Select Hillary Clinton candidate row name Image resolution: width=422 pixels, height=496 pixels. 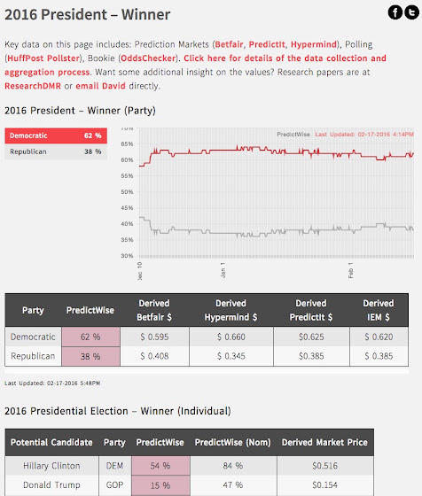tap(51, 466)
